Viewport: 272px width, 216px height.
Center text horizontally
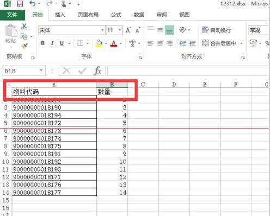coord(160,43)
